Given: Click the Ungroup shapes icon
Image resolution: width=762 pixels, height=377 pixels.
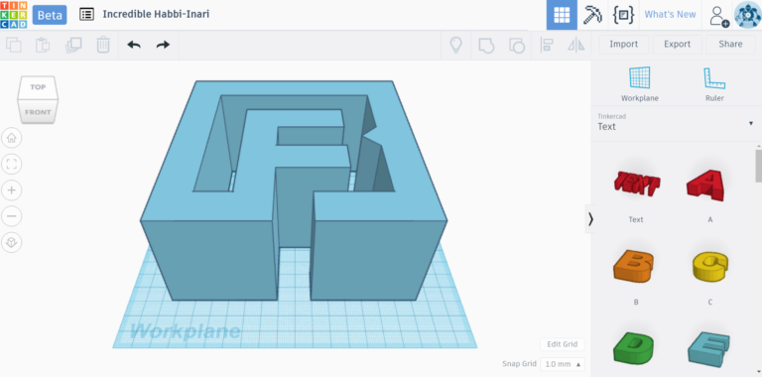Looking at the screenshot, I should pyautogui.click(x=517, y=46).
